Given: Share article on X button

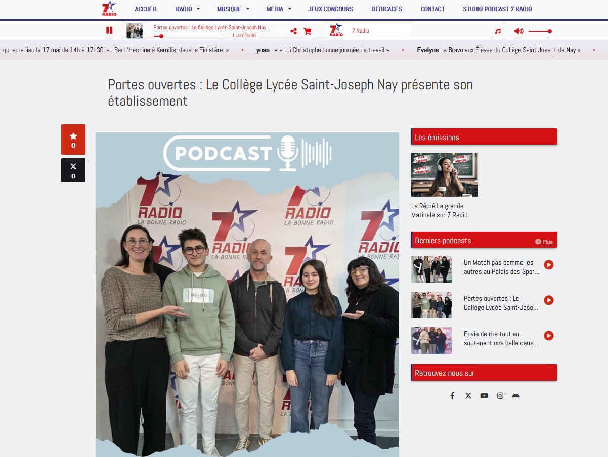Looking at the screenshot, I should click(x=73, y=170).
